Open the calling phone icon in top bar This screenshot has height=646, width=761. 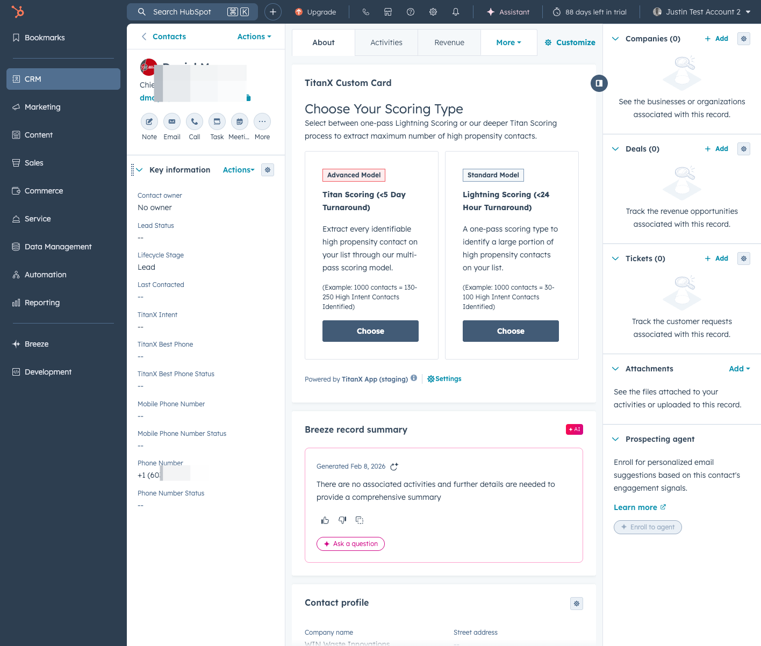point(365,12)
